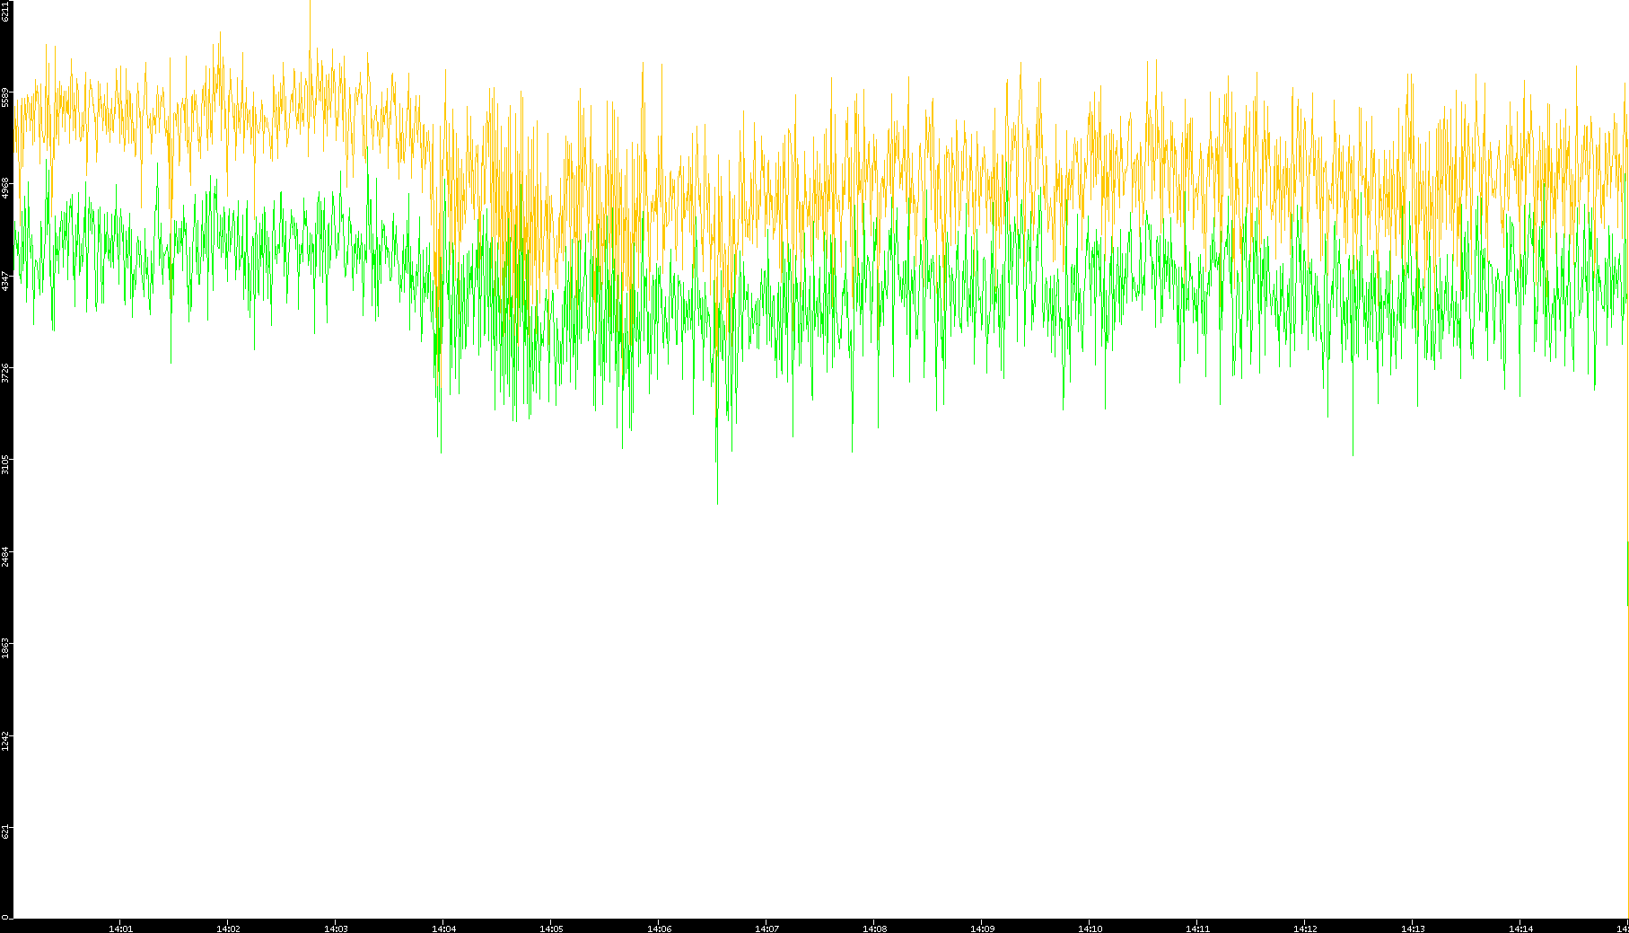The width and height of the screenshot is (1629, 933).
Task: Select the 4968 label on the Y axis
Action: (x=6, y=189)
